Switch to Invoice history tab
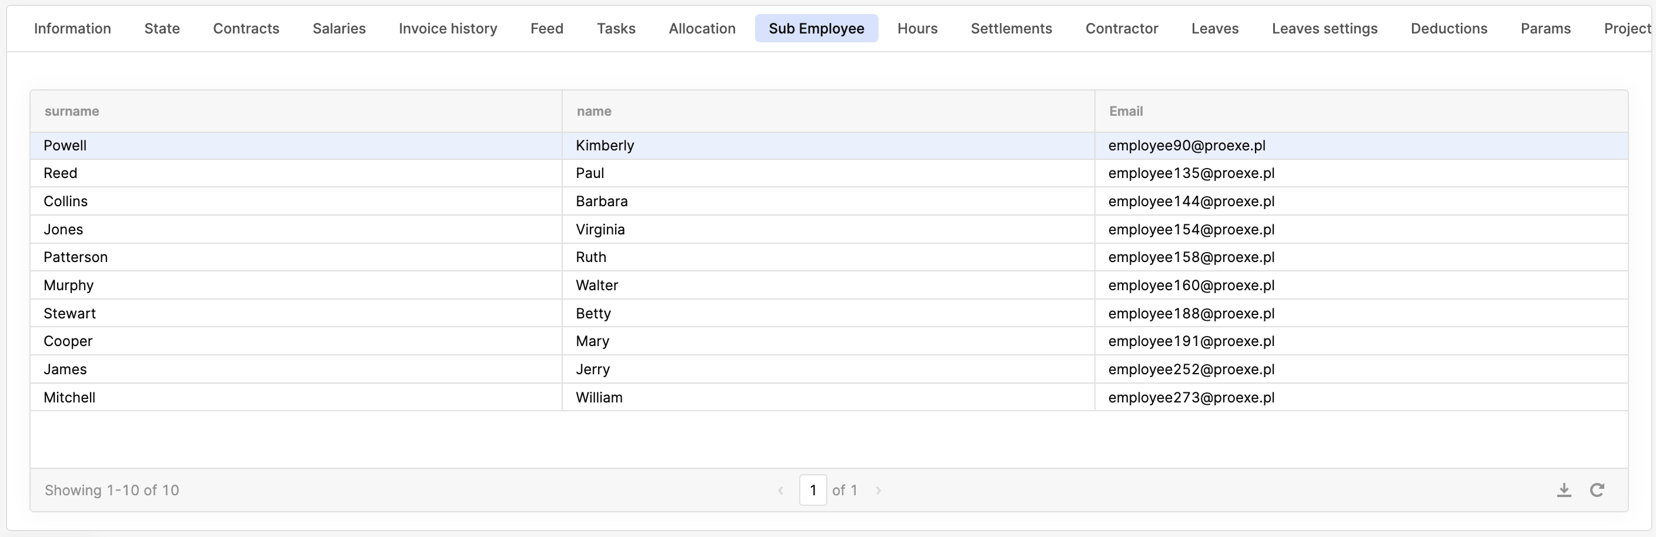Viewport: 1656px width, 537px height. 448,28
